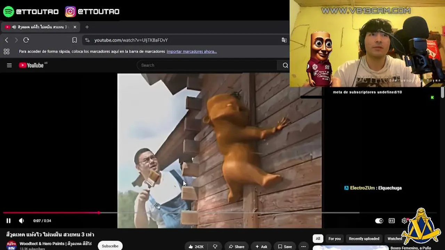Open a new browser tab with plus

click(87, 27)
